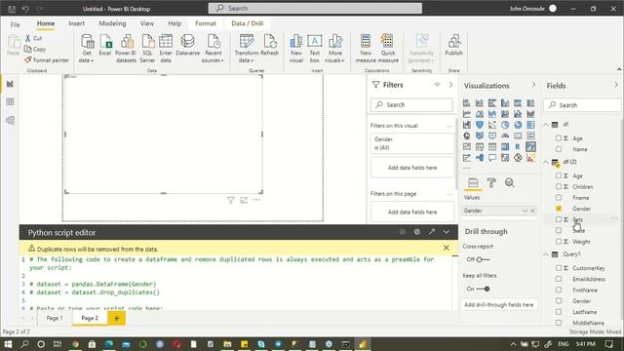Click Get data button
This screenshot has height=351, width=624.
click(87, 49)
